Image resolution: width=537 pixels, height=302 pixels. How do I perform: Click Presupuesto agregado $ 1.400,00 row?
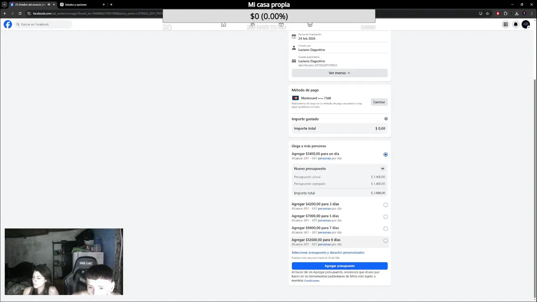[339, 184]
